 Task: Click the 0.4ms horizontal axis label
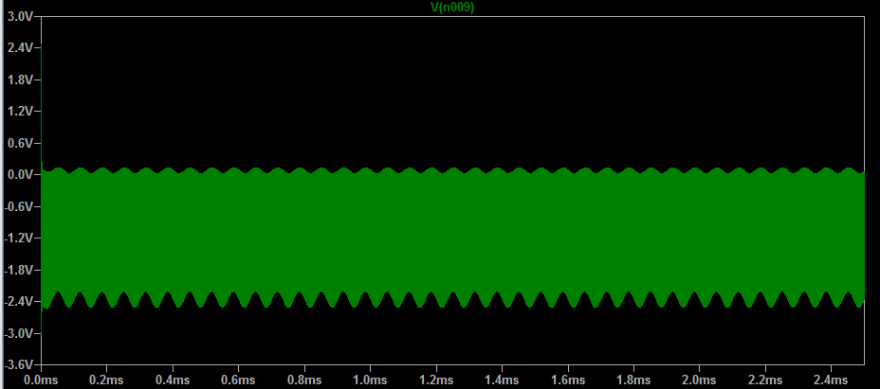click(173, 379)
